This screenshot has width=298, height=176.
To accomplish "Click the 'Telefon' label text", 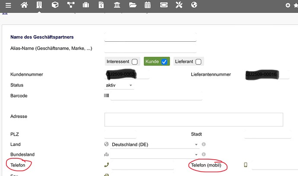I will (x=18, y=165).
